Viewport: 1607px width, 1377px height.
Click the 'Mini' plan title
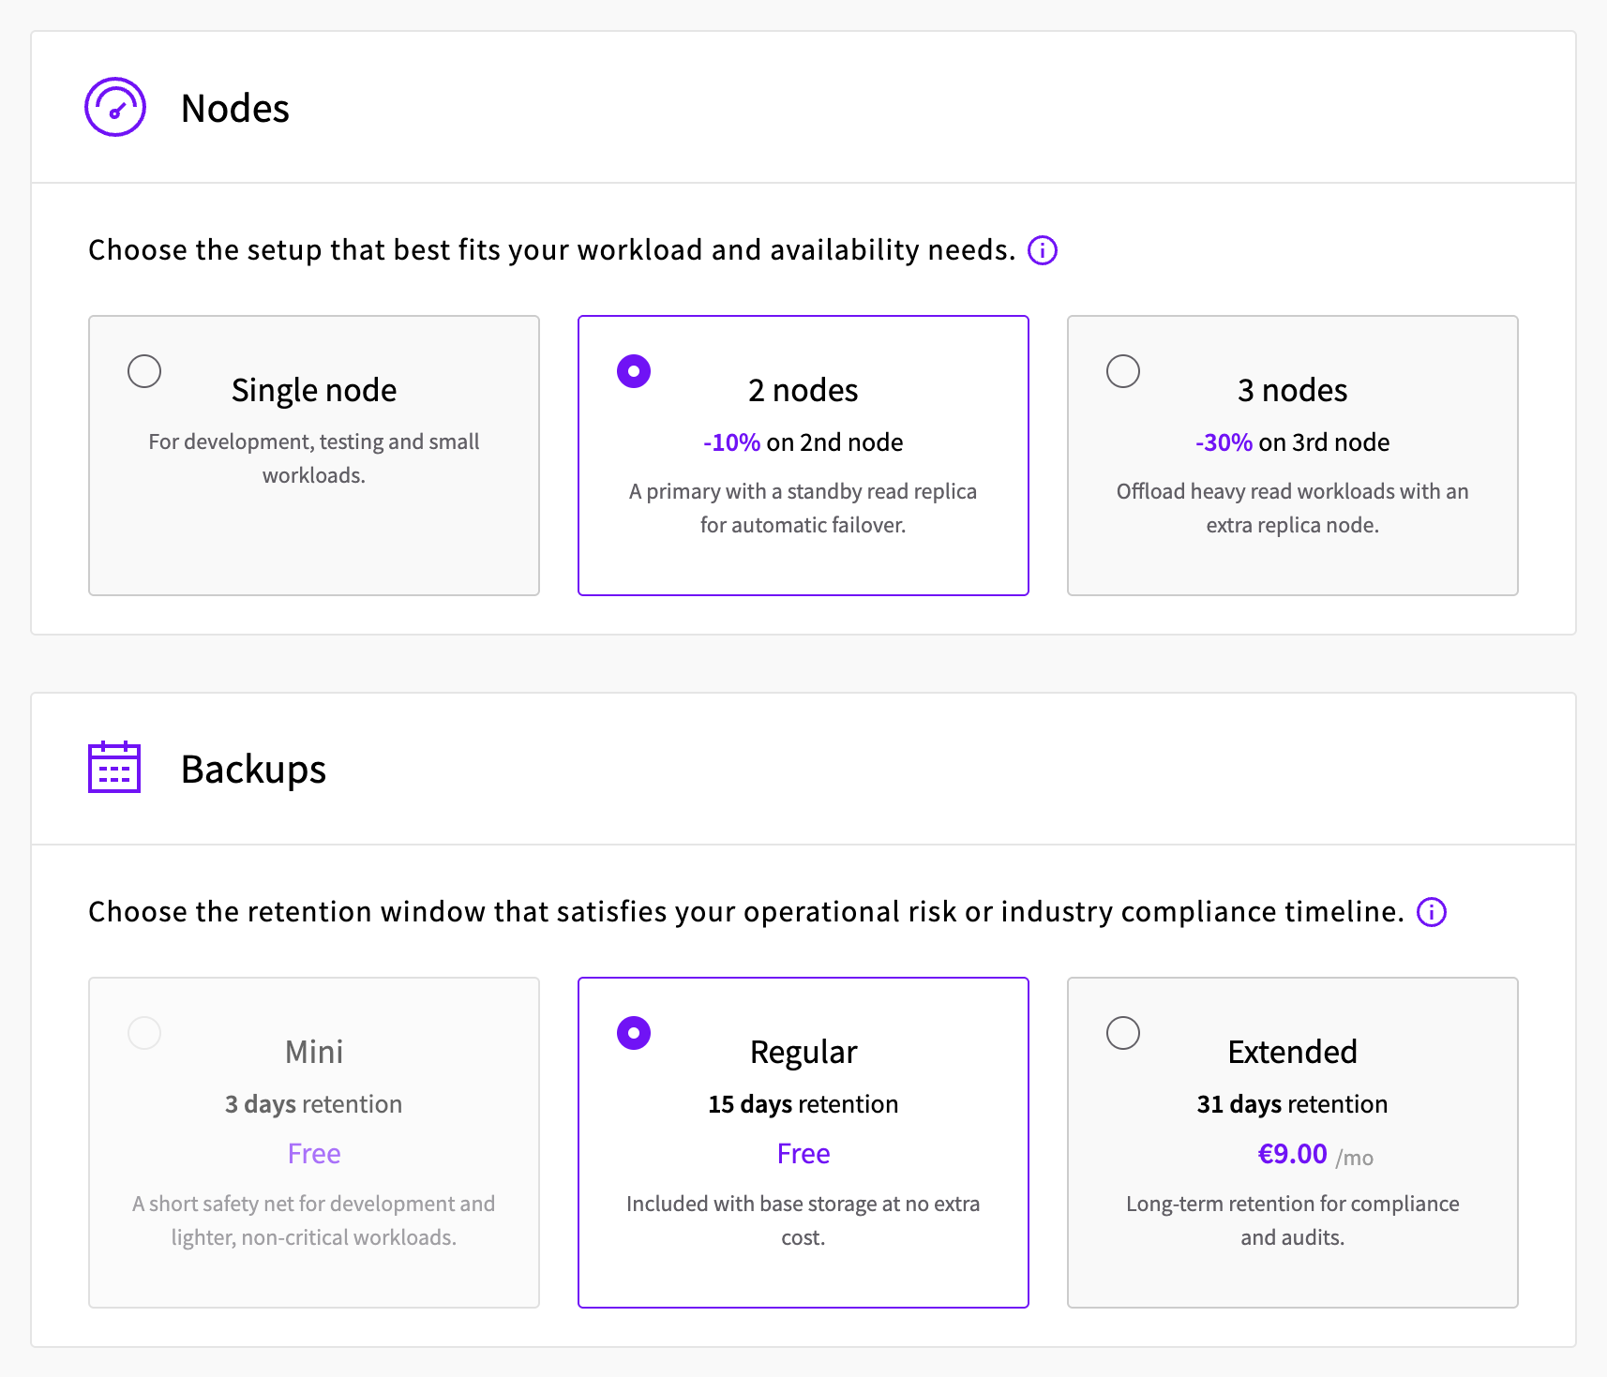point(314,1052)
